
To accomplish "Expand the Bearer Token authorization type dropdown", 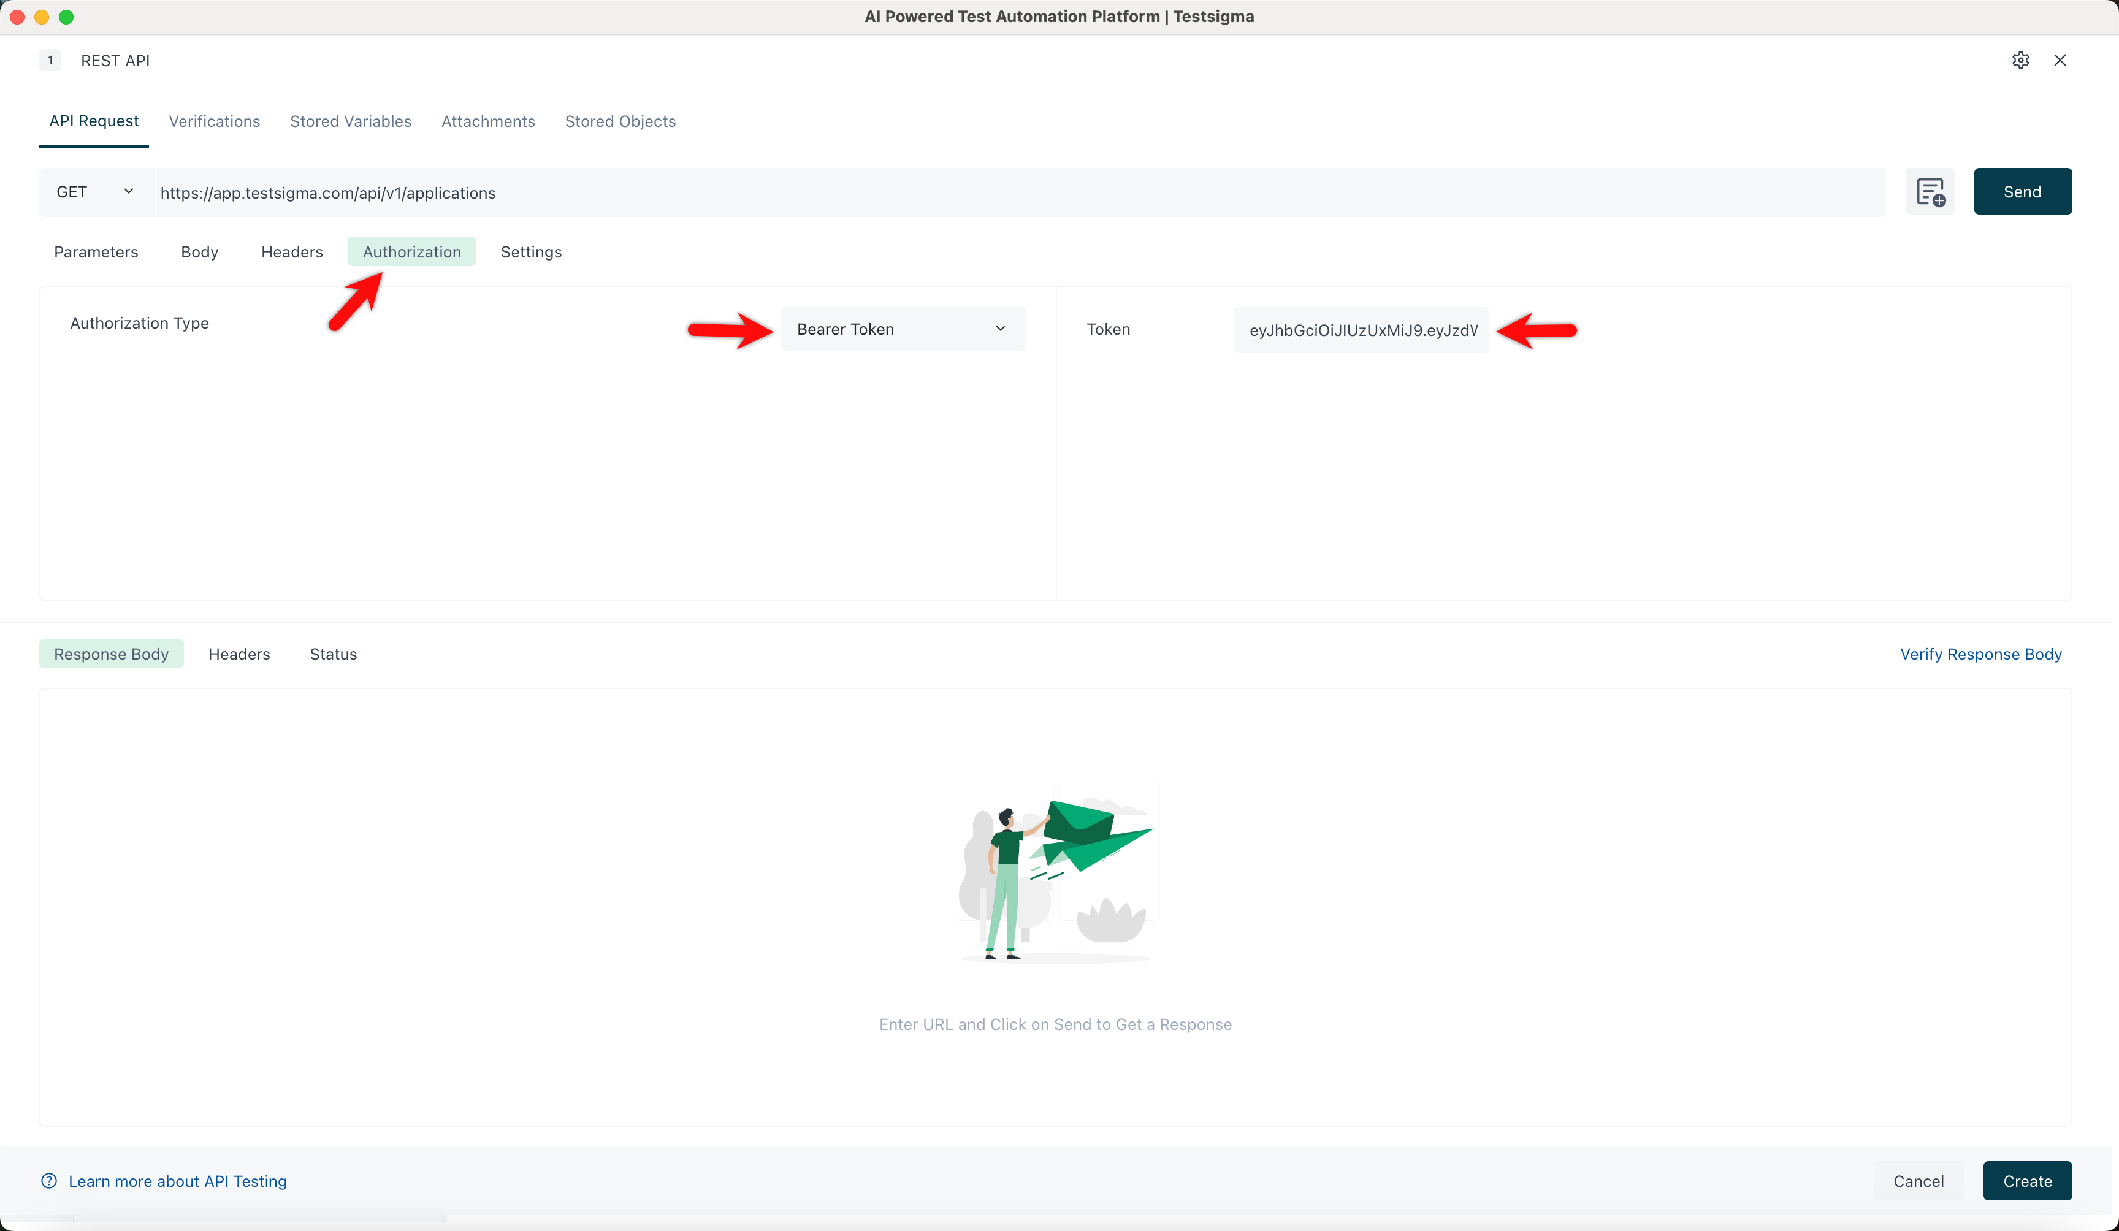I will [903, 329].
